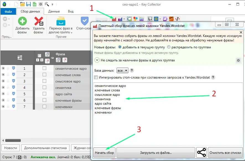Click the help icon beside База данных
This screenshot has height=161, width=245.
coord(132,70)
